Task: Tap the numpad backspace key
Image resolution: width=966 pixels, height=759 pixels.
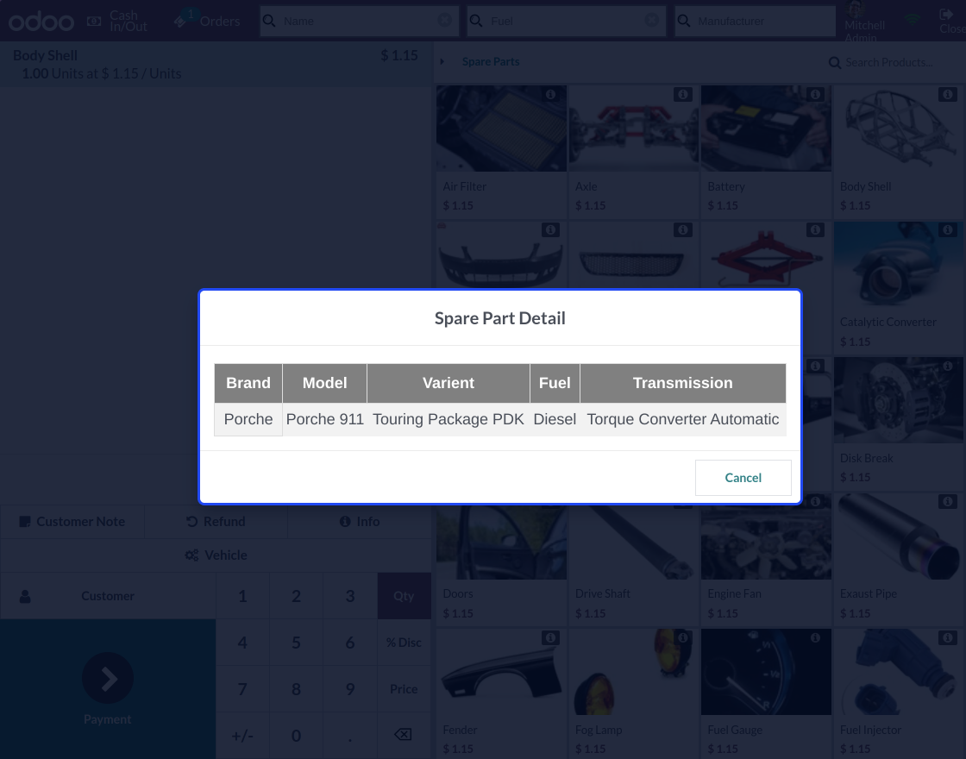Action: click(x=405, y=734)
